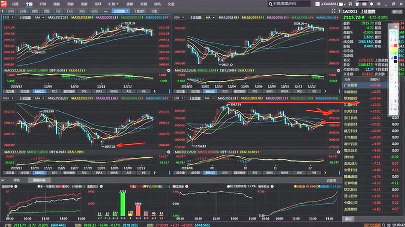Open the 沪深 menu tab
Image resolution: width=405 pixels, height=227 pixels.
click(x=42, y=4)
